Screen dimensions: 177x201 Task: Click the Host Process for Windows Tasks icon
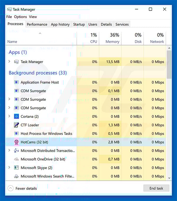[16, 134]
